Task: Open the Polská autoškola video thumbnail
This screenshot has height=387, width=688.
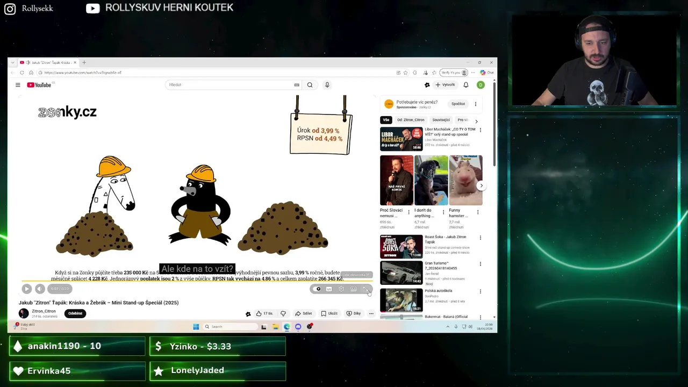Action: pos(402,300)
